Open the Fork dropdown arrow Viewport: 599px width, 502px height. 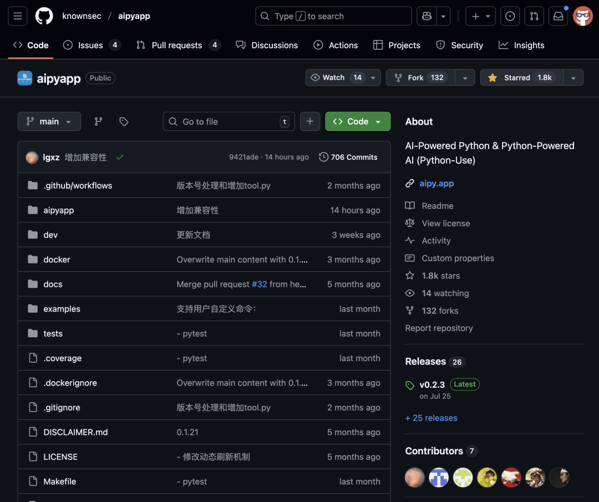pyautogui.click(x=465, y=77)
